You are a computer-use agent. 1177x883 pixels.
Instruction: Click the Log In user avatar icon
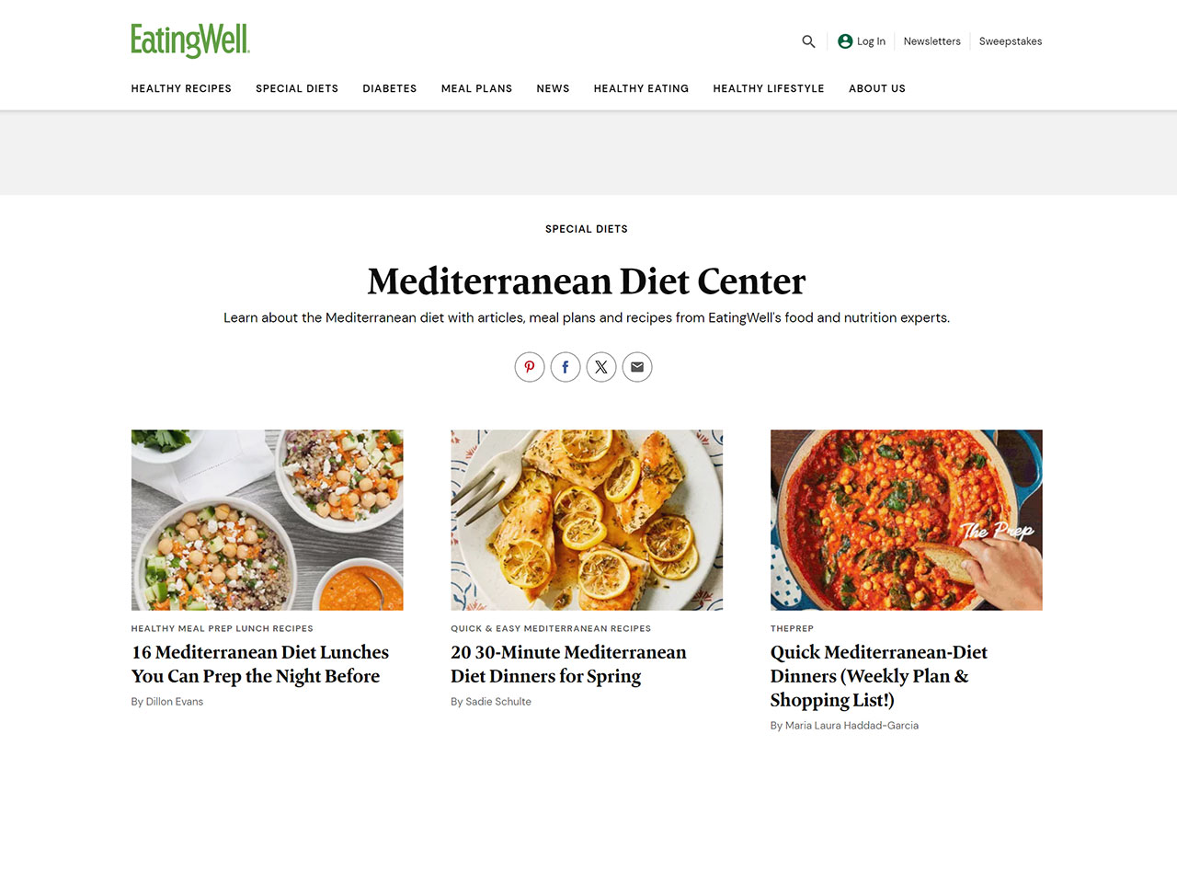(845, 41)
